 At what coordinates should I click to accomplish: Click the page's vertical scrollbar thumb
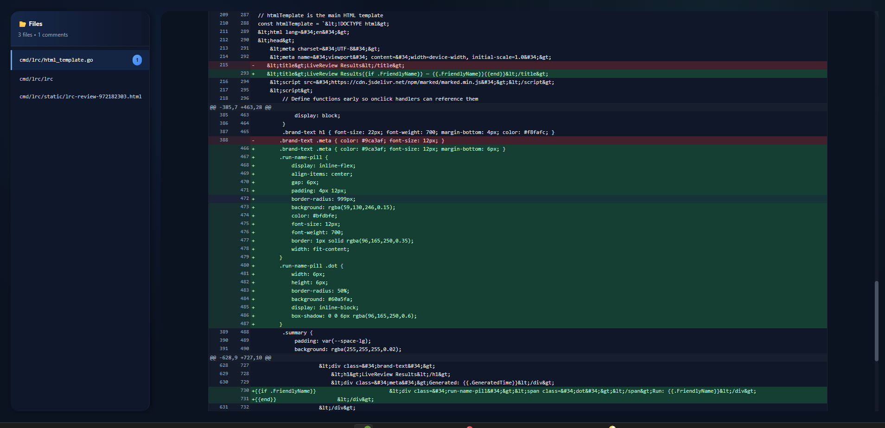coord(876,321)
